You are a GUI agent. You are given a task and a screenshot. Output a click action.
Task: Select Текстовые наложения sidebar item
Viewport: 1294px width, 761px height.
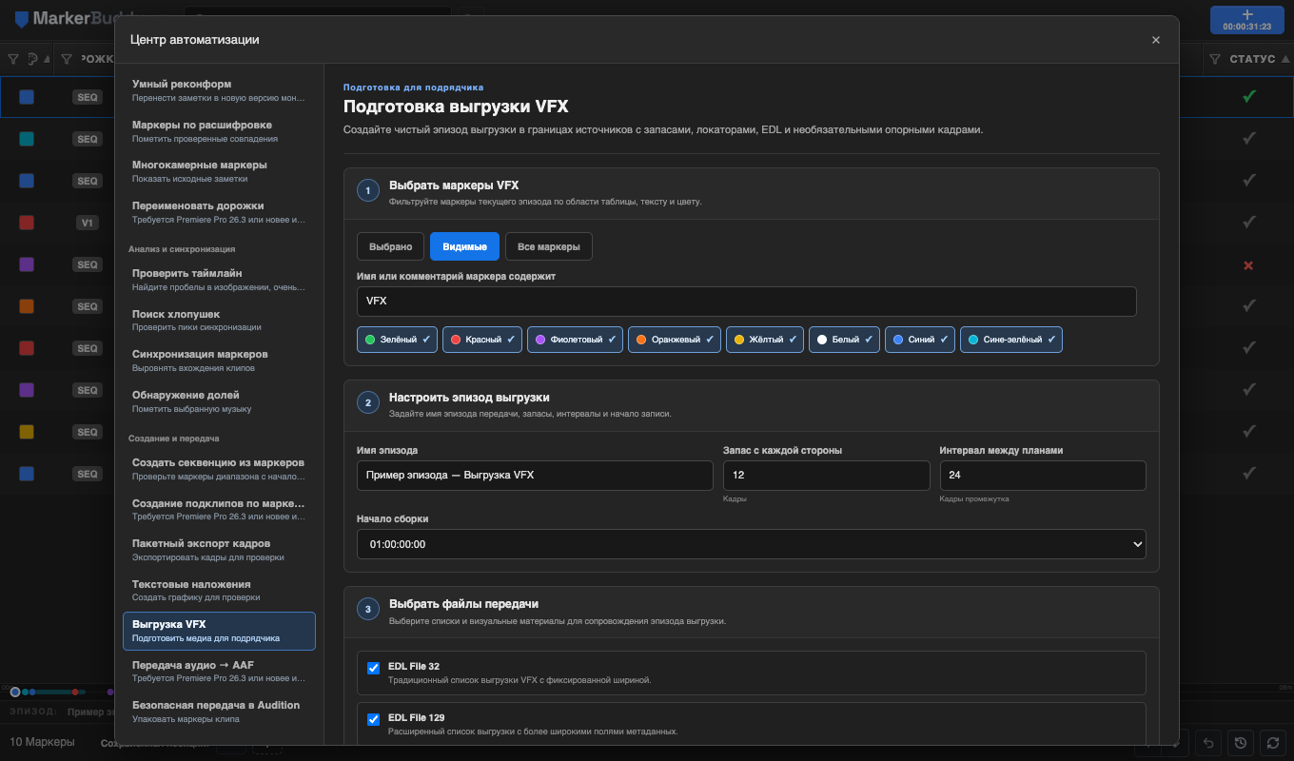pyautogui.click(x=219, y=590)
